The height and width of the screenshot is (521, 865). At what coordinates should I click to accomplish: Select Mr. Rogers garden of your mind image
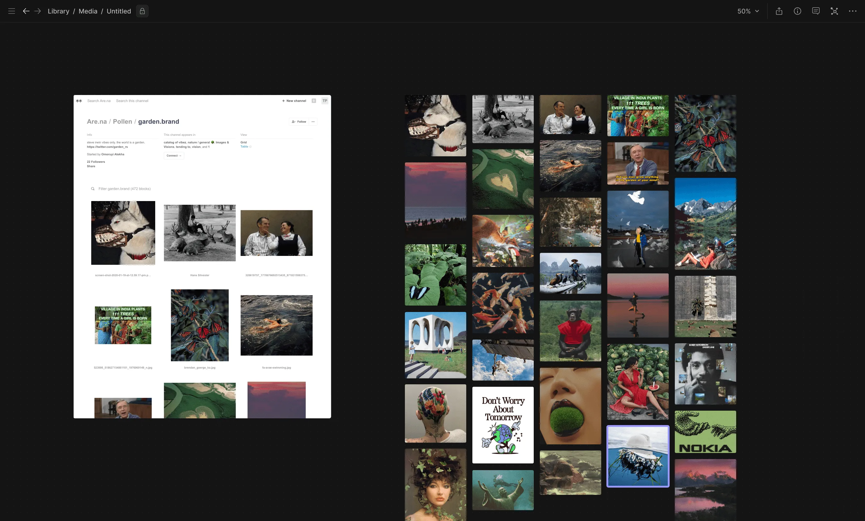638,163
